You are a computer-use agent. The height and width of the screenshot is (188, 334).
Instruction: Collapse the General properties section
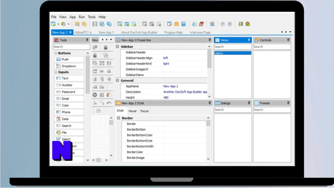[117, 80]
